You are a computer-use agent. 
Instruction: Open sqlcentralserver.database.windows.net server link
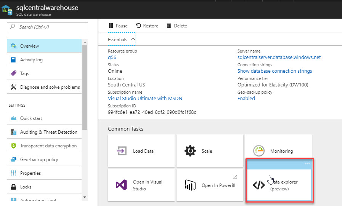click(x=279, y=57)
